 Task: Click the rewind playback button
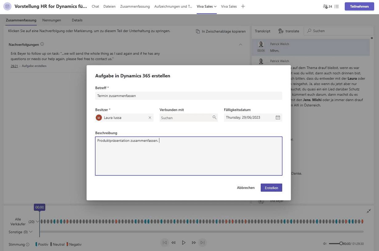174,243
